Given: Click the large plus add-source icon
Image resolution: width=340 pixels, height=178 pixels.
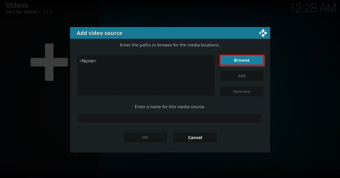Looking at the screenshot, I should pos(49,62).
